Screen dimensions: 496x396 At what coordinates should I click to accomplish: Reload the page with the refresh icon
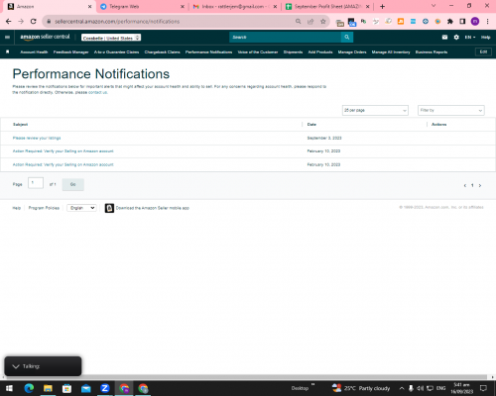point(33,21)
